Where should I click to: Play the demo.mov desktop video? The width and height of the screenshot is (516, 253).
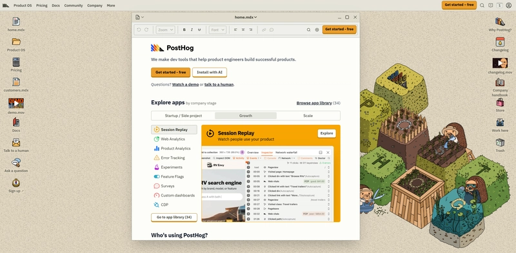(x=16, y=103)
